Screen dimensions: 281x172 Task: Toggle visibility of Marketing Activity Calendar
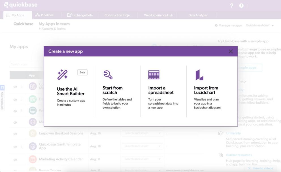point(15,159)
